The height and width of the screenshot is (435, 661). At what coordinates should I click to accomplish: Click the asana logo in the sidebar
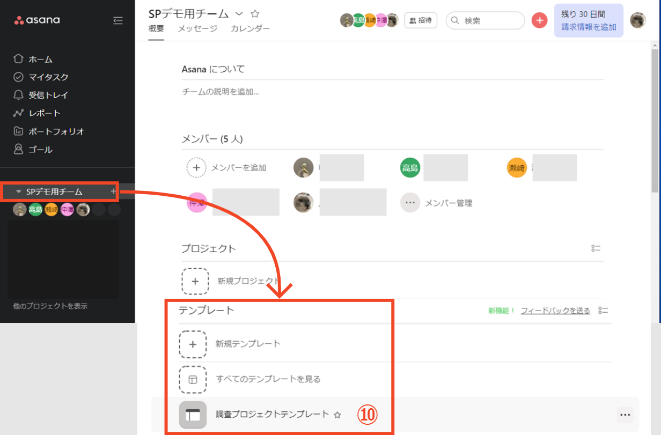coord(37,20)
